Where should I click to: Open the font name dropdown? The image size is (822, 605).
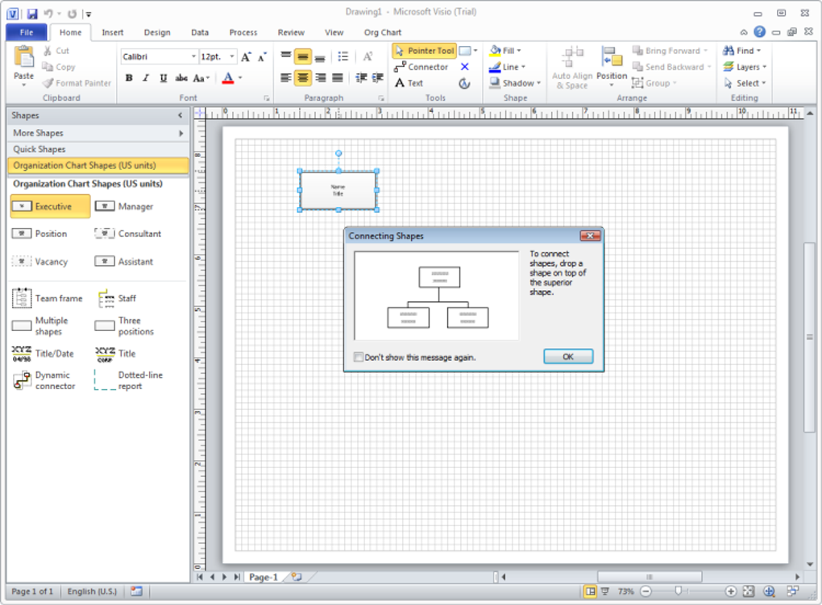pyautogui.click(x=193, y=57)
